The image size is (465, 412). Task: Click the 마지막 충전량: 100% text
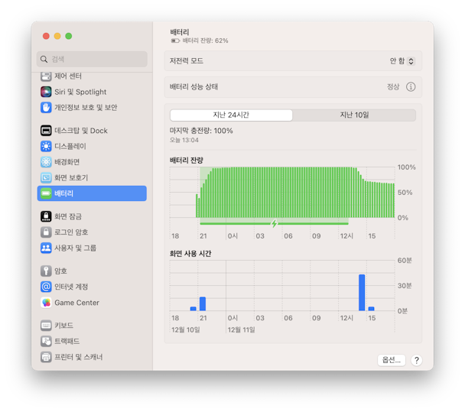201,131
